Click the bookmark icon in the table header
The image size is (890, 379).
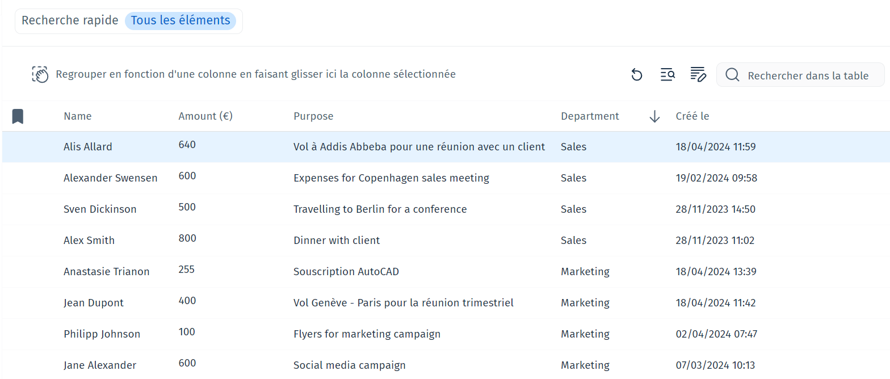pos(18,116)
